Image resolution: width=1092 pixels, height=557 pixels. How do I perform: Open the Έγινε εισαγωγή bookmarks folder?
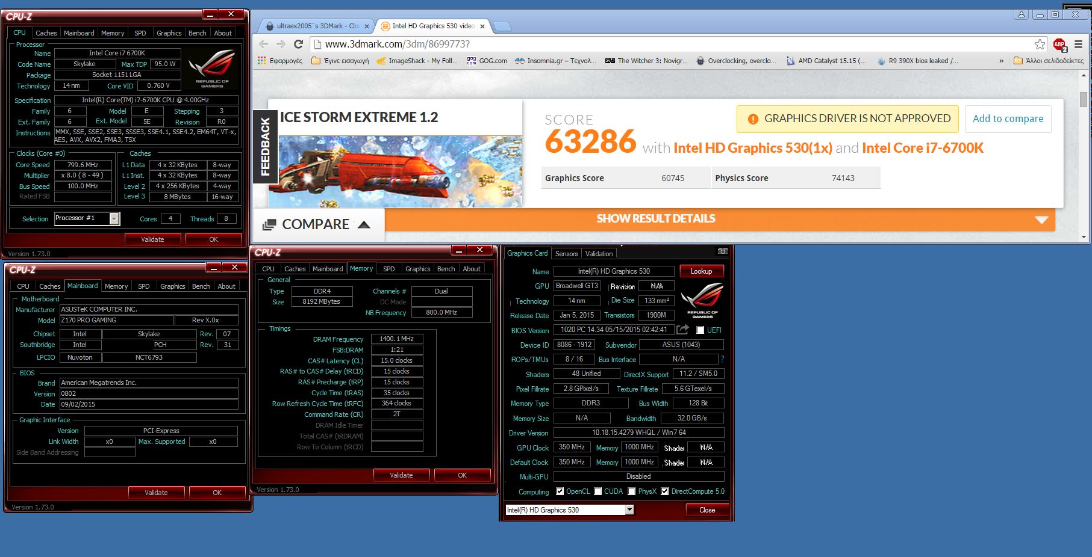[340, 61]
